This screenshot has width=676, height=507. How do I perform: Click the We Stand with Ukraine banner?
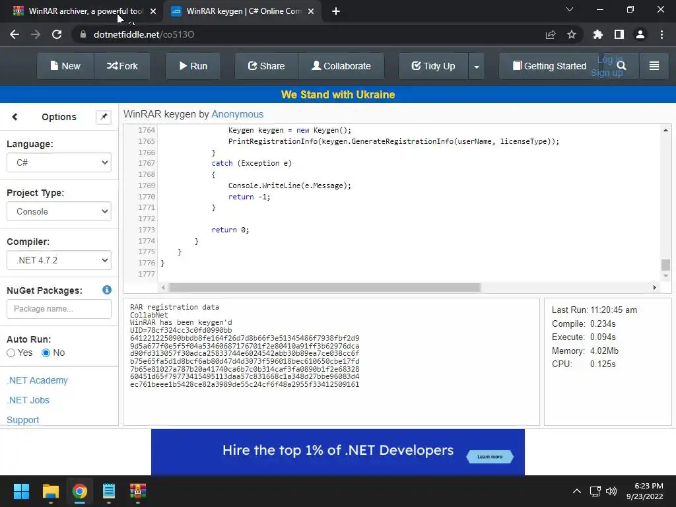click(x=338, y=94)
